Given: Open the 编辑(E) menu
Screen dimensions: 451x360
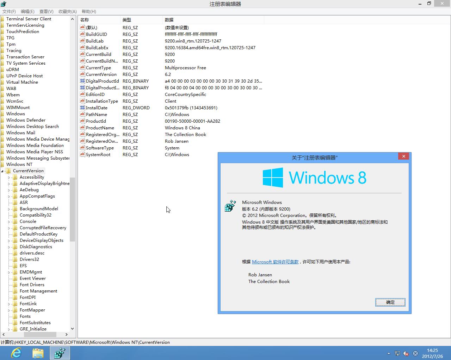Looking at the screenshot, I should [27, 12].
